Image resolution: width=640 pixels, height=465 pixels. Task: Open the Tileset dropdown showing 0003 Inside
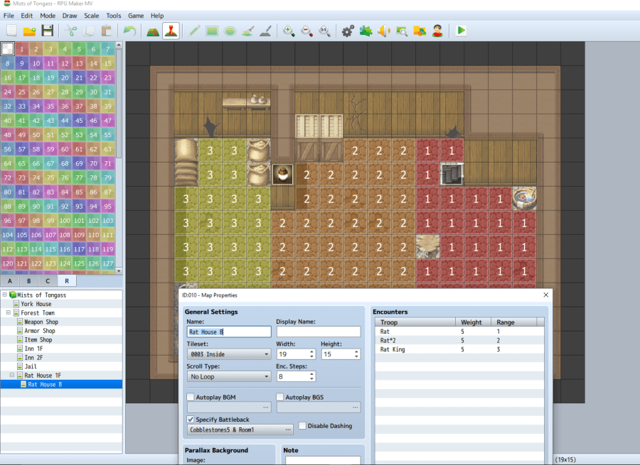tap(228, 354)
